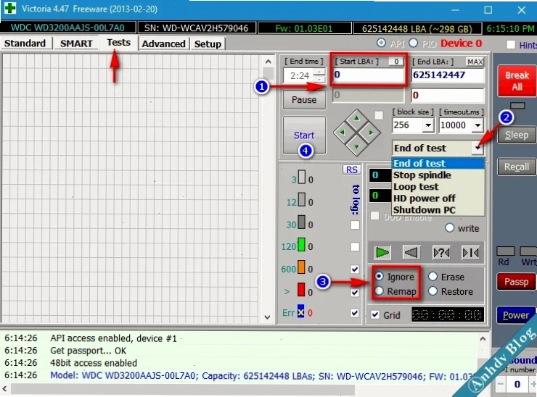Click the Start button

click(x=304, y=135)
